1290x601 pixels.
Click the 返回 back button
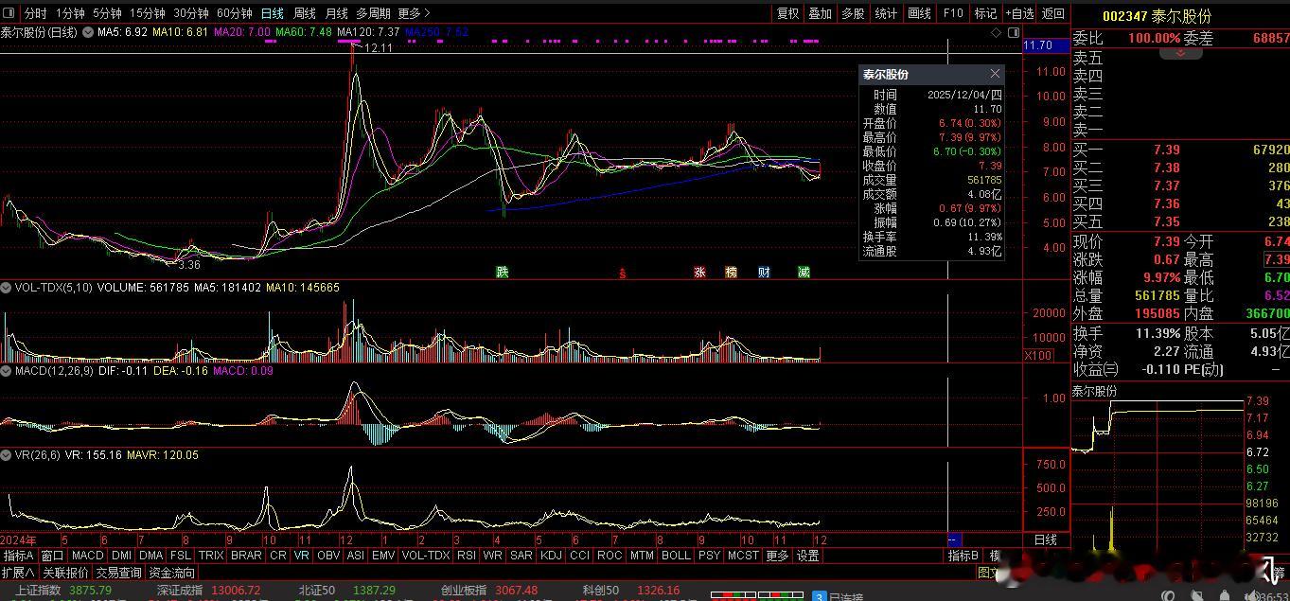(x=1053, y=13)
